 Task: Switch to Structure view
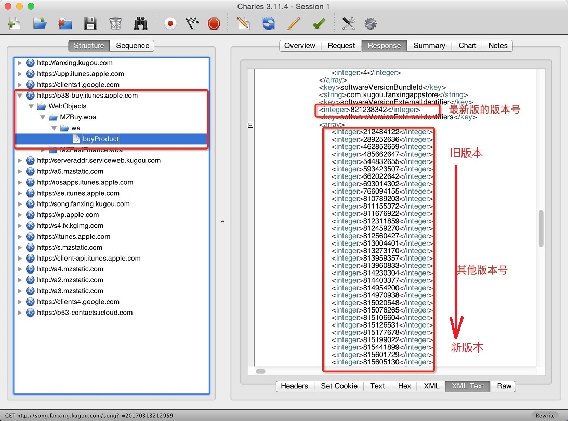(89, 46)
